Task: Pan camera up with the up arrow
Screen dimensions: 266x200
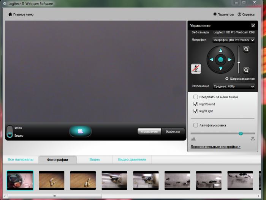Action: pos(220,50)
